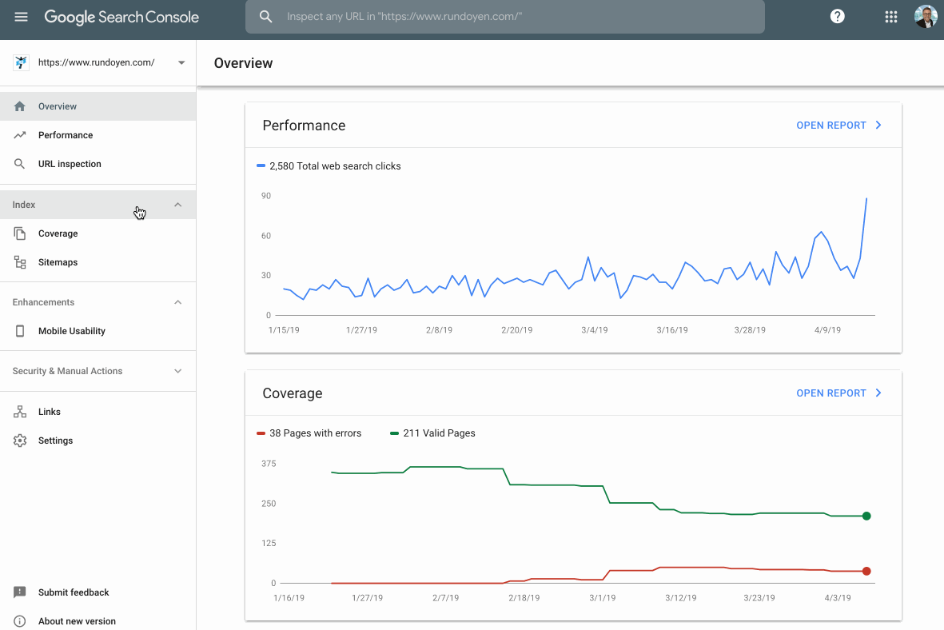944x630 pixels.
Task: Open Mobile Usability via phone icon
Action: tap(20, 330)
